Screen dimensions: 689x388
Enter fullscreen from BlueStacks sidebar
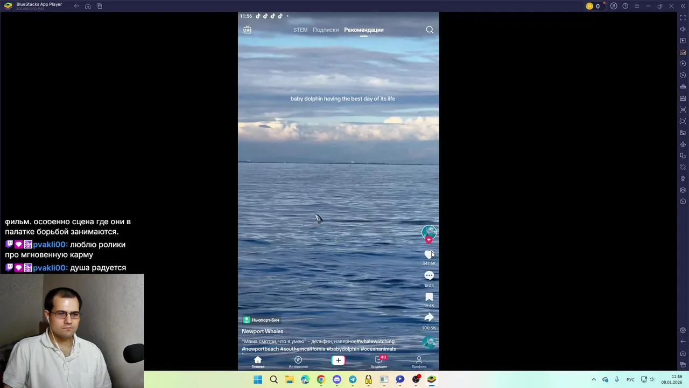pyautogui.click(x=683, y=18)
